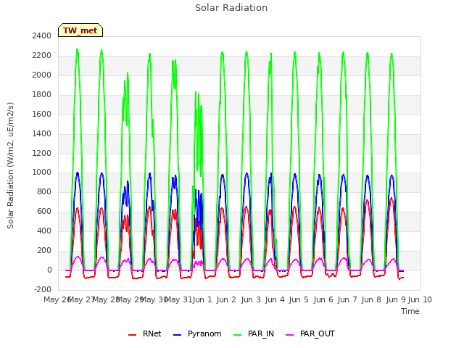Select the RNet legend label
The height and width of the screenshot is (348, 464).
152,333
